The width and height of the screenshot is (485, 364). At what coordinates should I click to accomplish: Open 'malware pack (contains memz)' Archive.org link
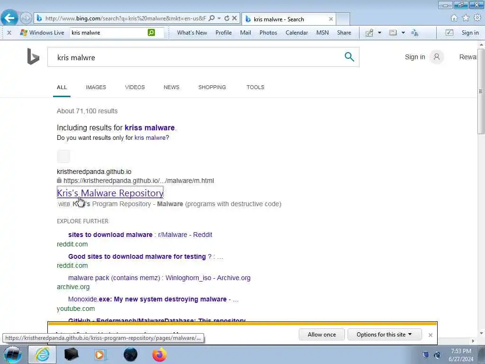pos(159,278)
